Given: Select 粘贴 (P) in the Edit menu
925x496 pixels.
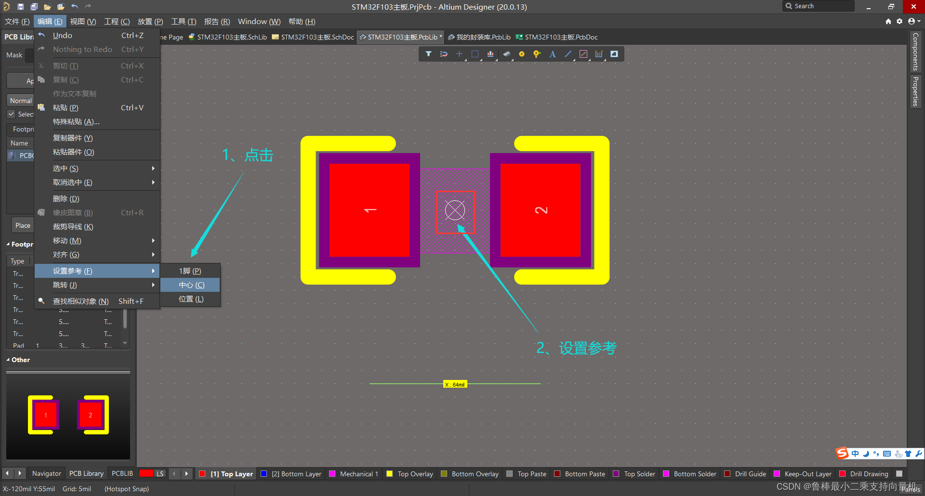Looking at the screenshot, I should (97, 107).
